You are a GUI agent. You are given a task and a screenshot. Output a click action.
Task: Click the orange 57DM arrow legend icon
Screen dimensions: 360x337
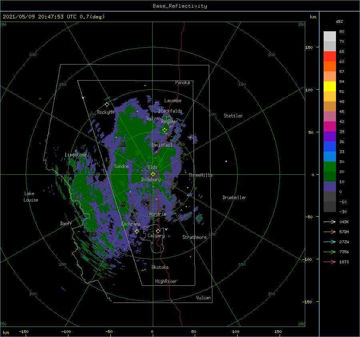pyautogui.click(x=330, y=232)
